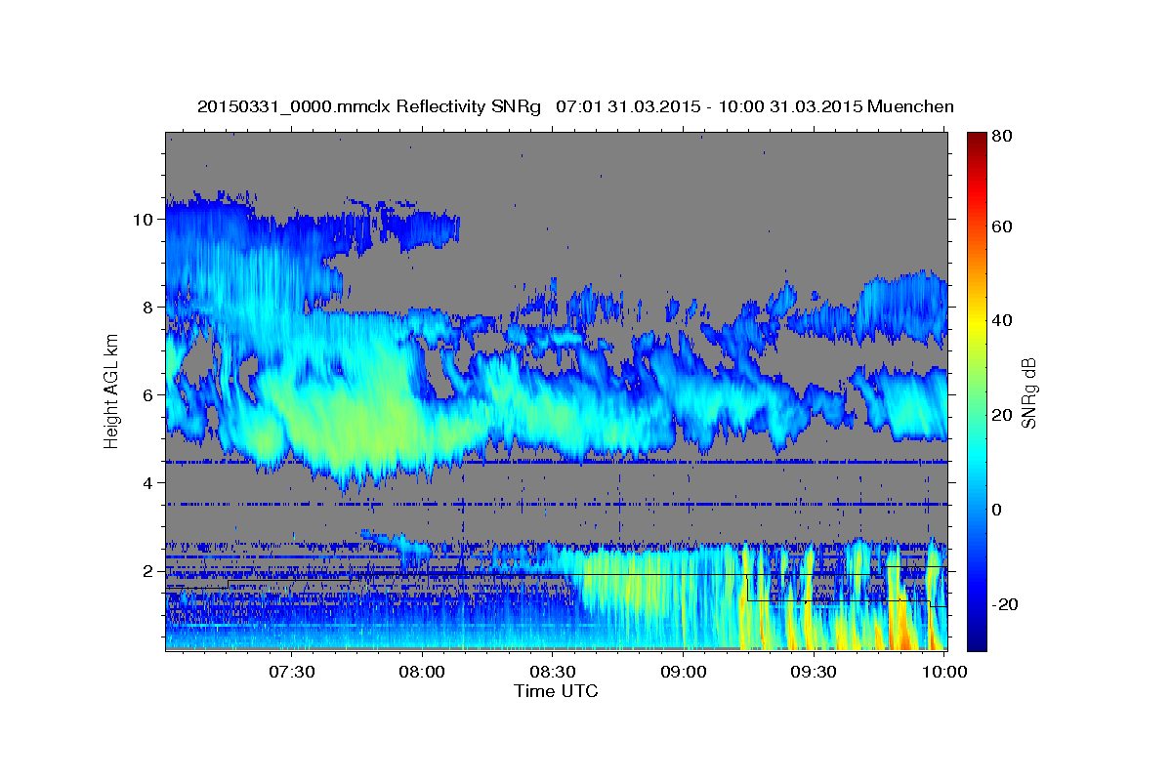This screenshot has width=1172, height=781.
Task: Click the colorbar label '60'
Action: coord(1001,226)
